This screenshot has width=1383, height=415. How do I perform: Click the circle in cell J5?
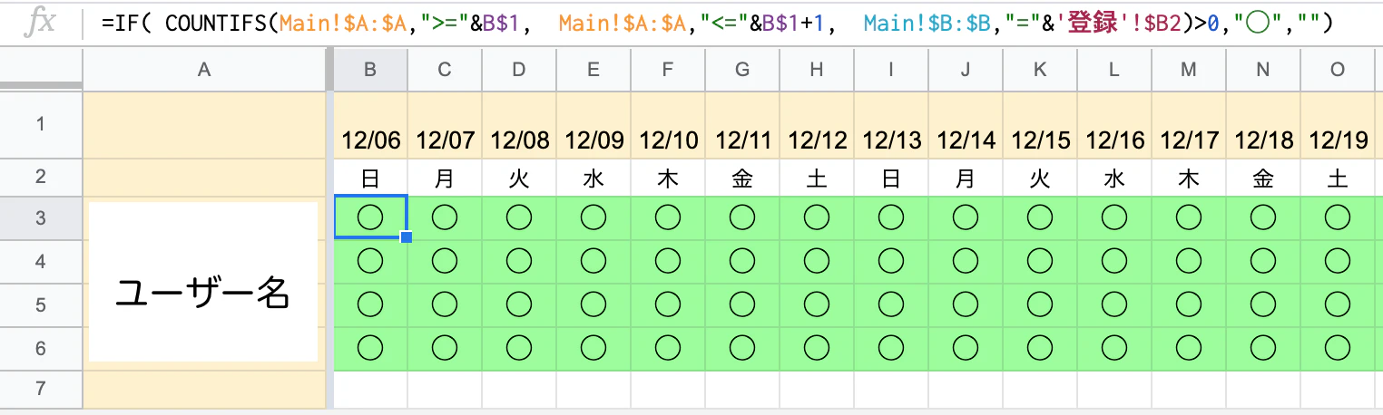[x=966, y=304]
